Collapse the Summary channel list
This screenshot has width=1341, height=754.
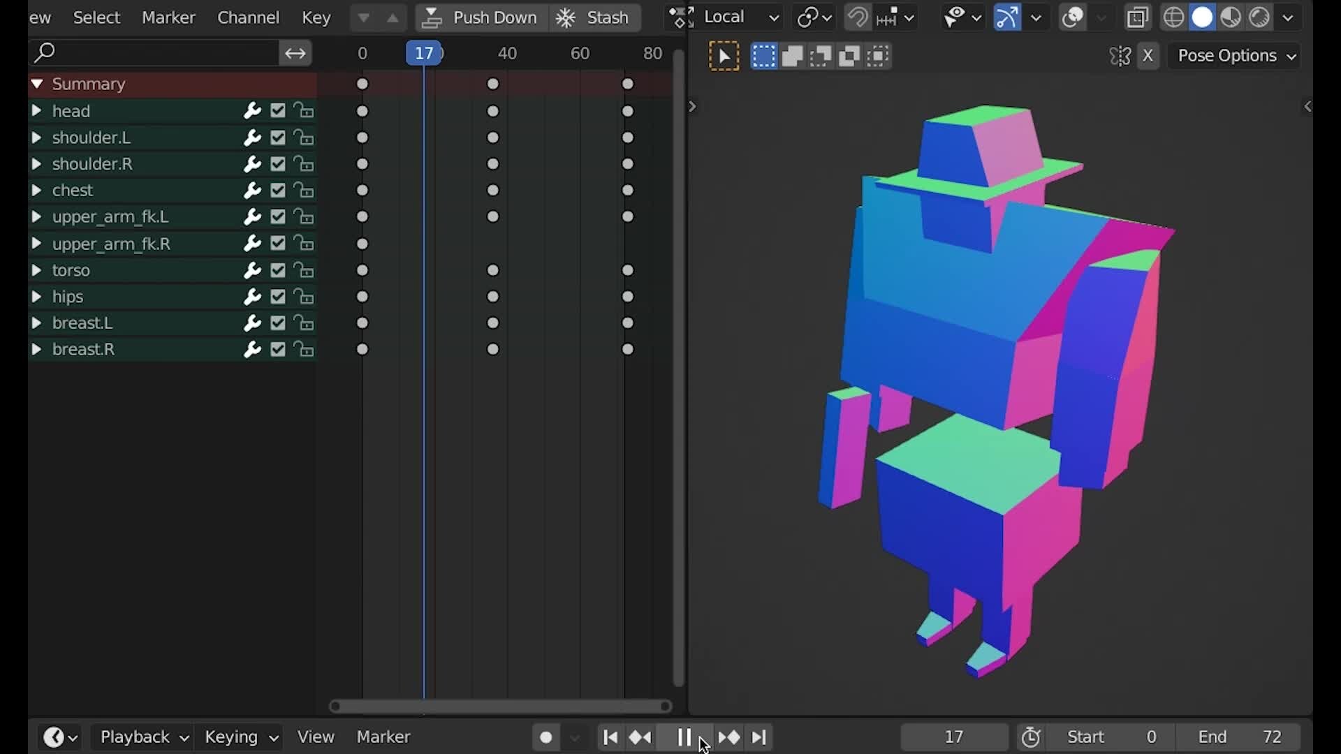point(36,84)
